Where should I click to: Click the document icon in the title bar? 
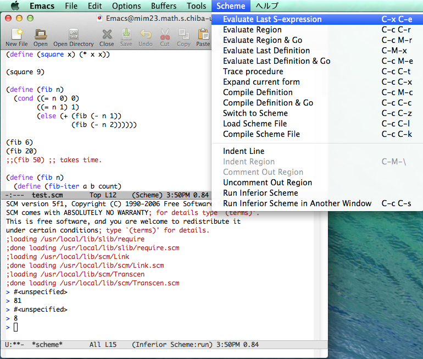click(99, 18)
